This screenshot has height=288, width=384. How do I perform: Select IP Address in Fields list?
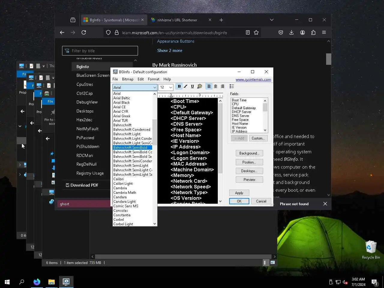239,131
